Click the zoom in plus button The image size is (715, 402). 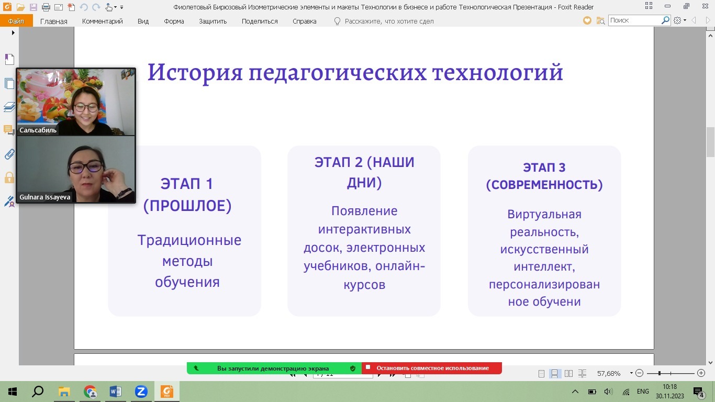(x=701, y=373)
